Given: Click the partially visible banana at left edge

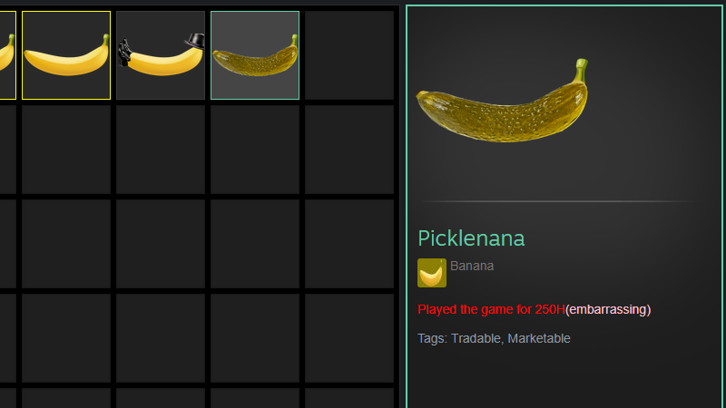Looking at the screenshot, I should [x=8, y=55].
